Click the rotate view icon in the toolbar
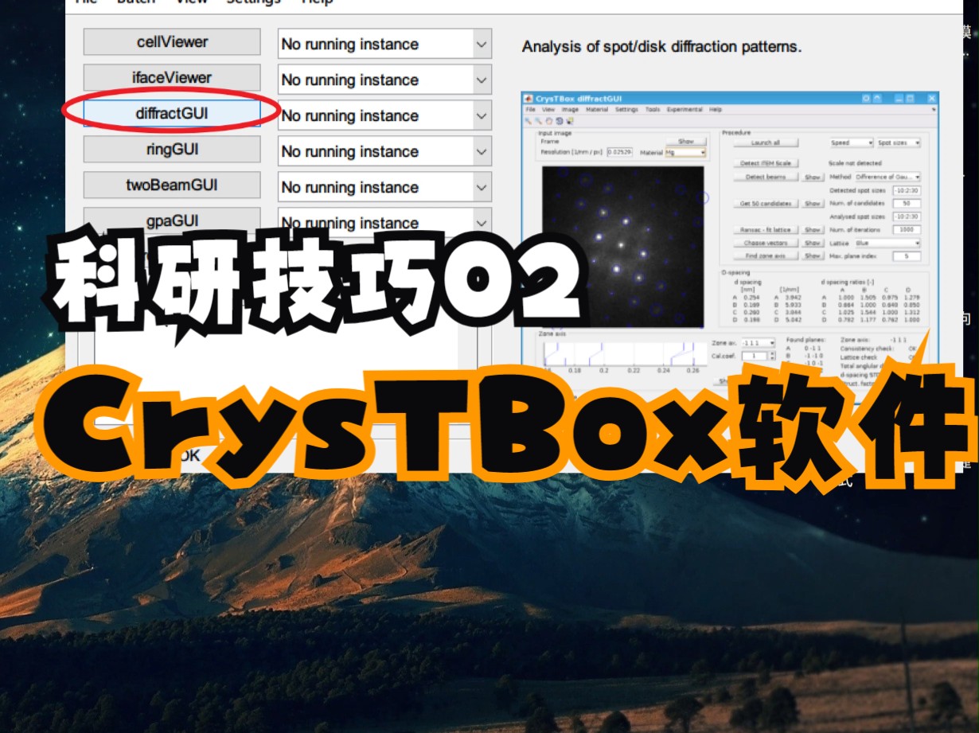This screenshot has width=979, height=733. [559, 121]
